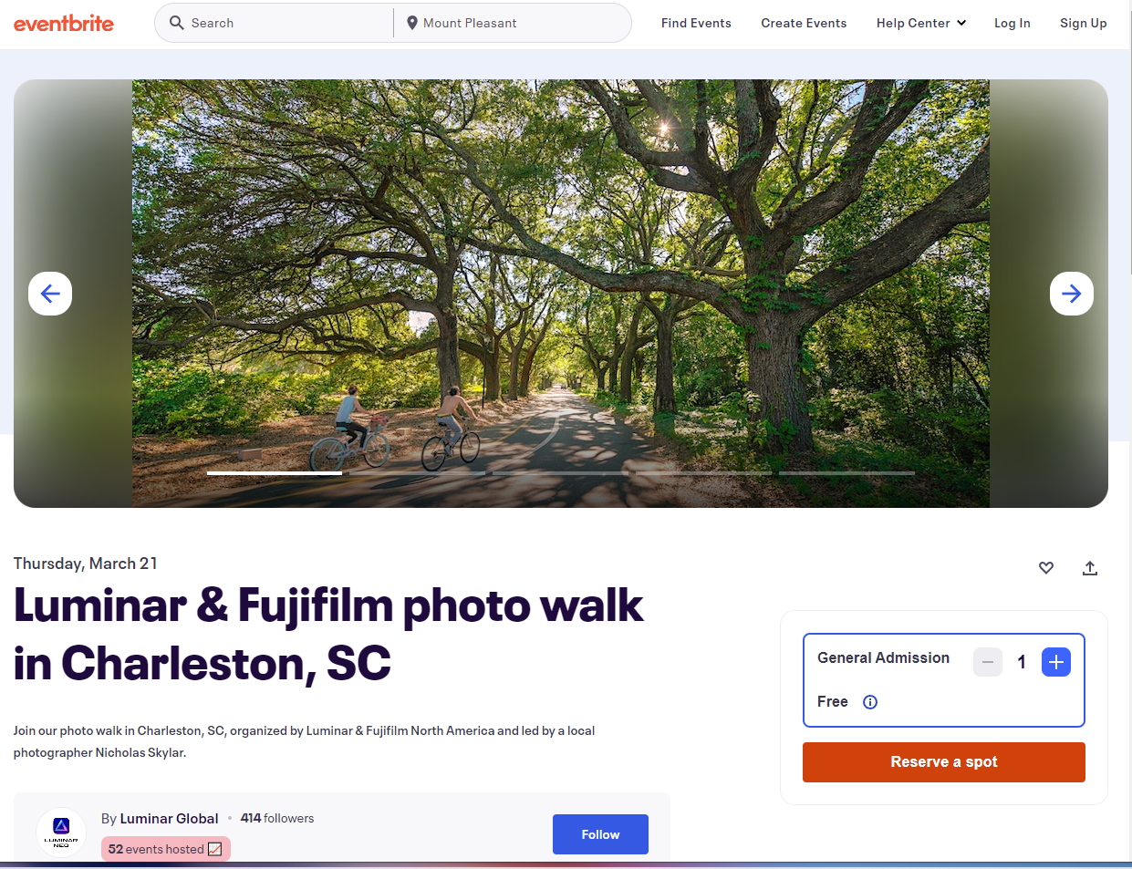Expand the Help Center dropdown
The image size is (1132, 869).
point(921,23)
